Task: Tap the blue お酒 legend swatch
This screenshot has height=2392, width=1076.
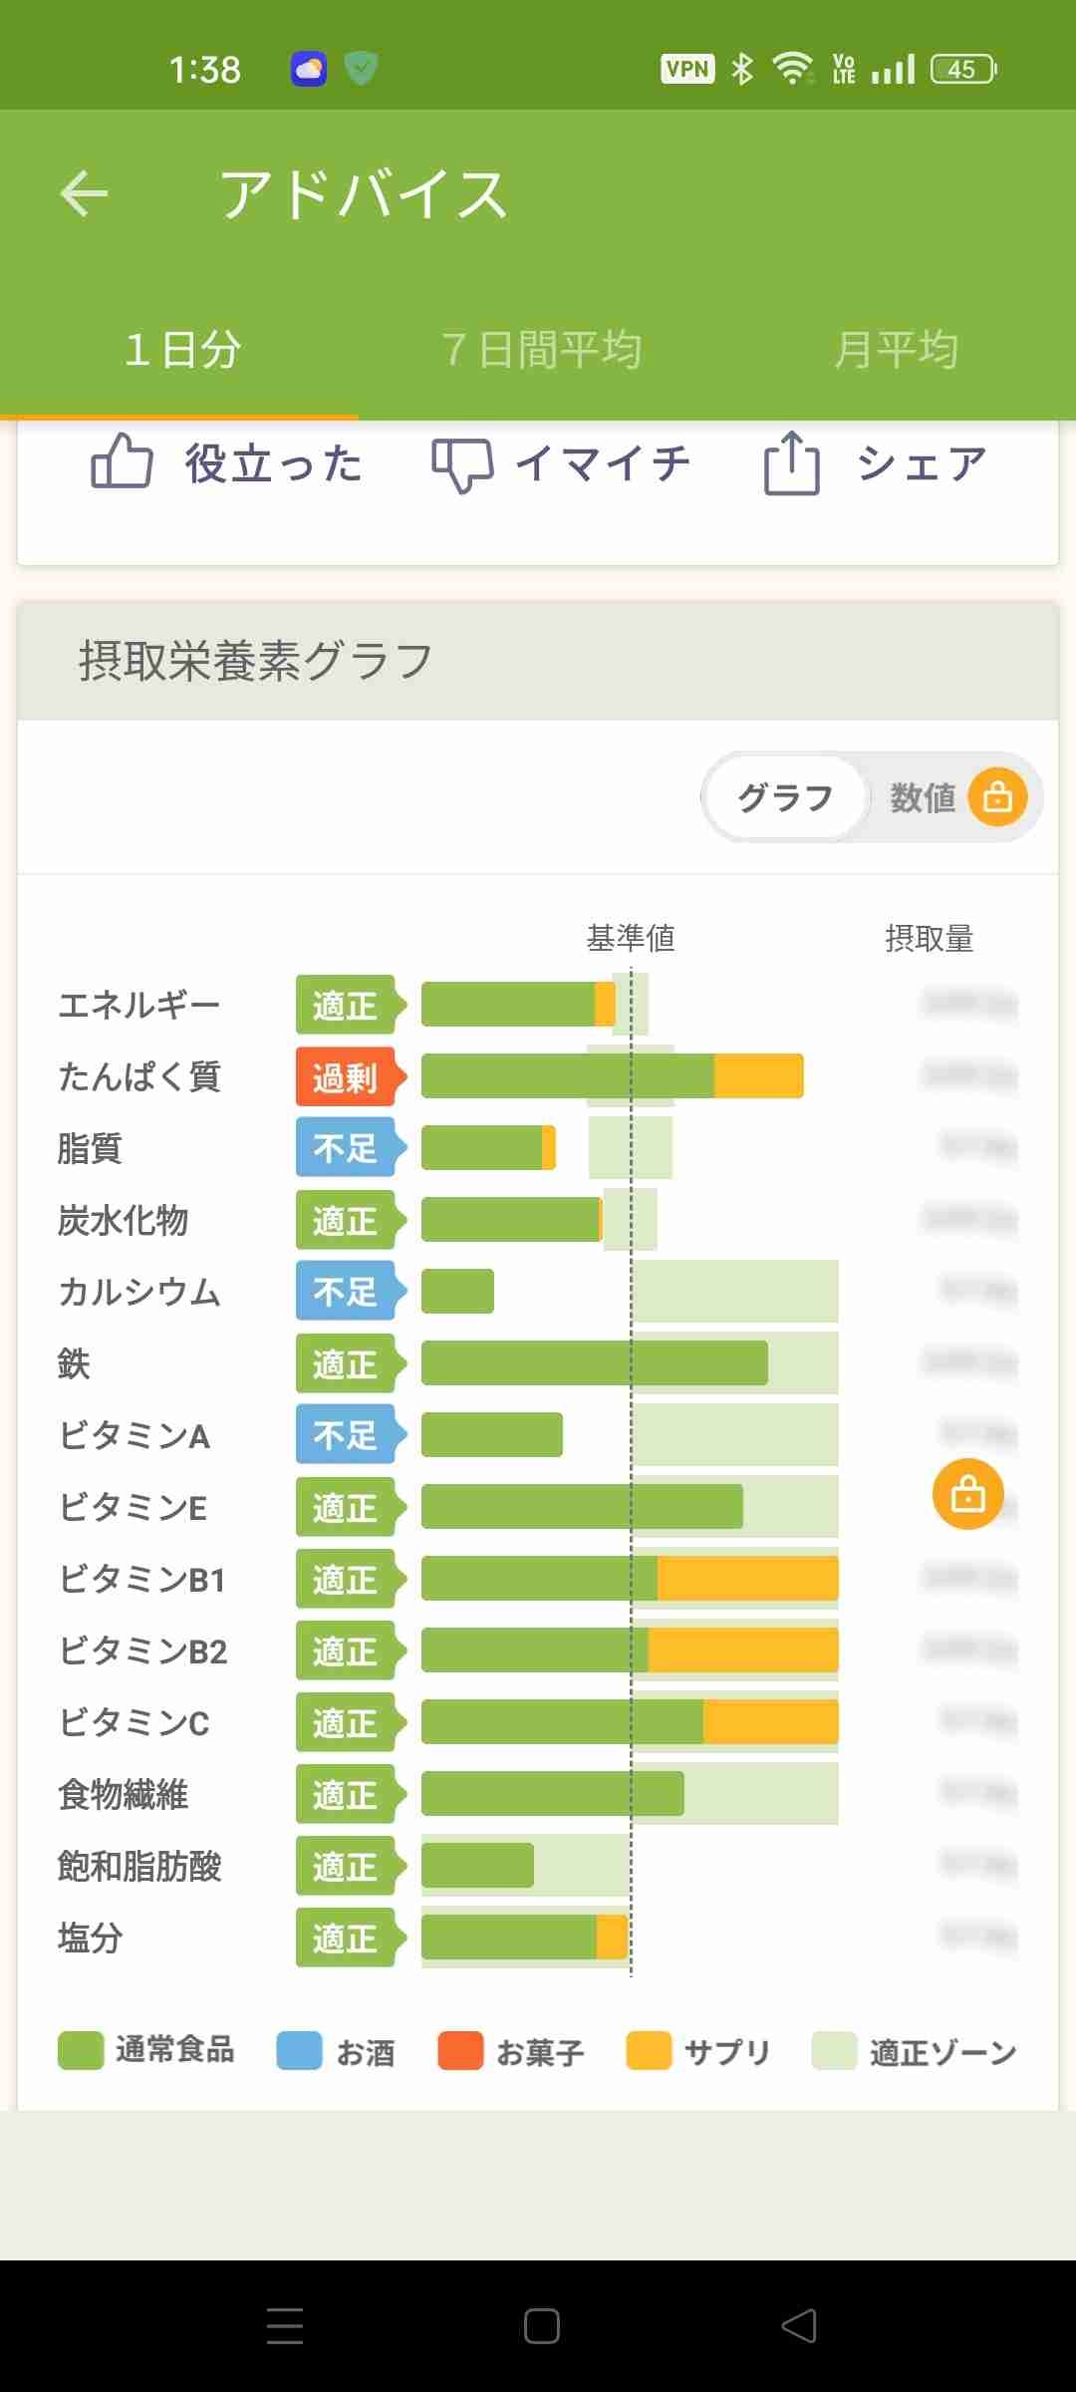Action: (299, 2051)
